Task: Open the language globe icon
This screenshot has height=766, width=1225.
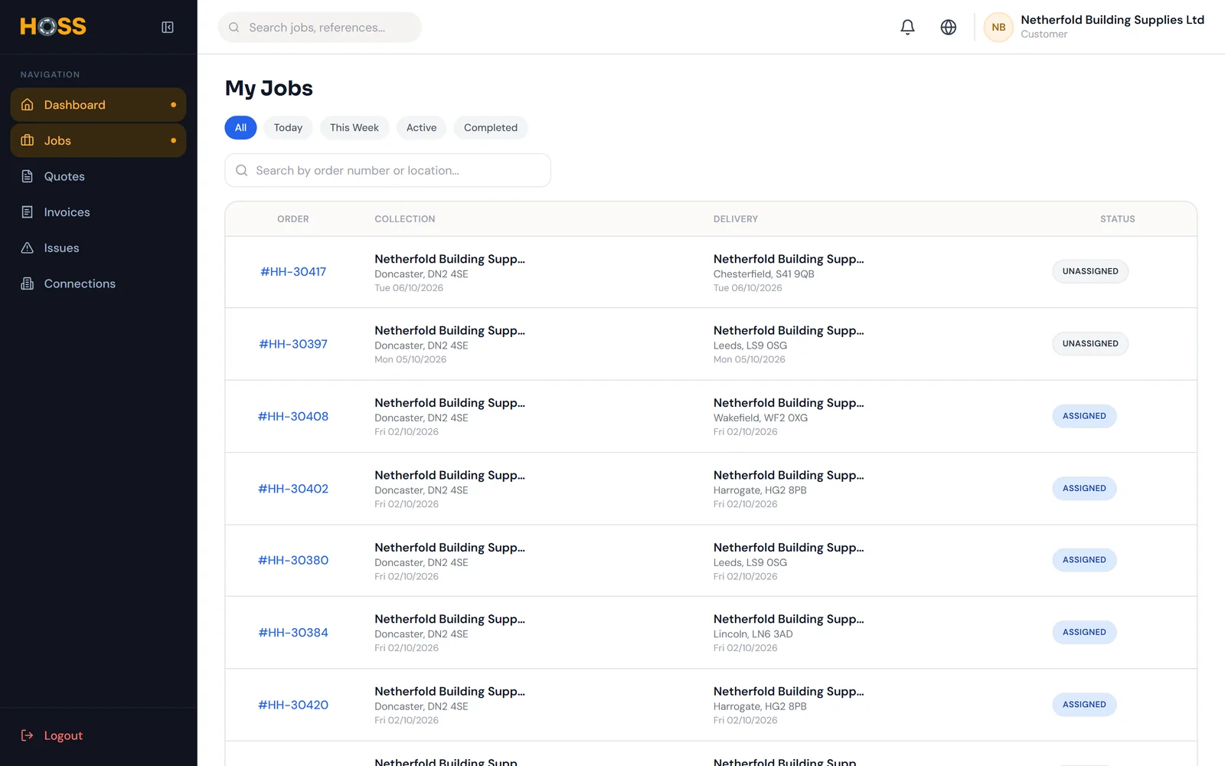Action: pos(948,28)
